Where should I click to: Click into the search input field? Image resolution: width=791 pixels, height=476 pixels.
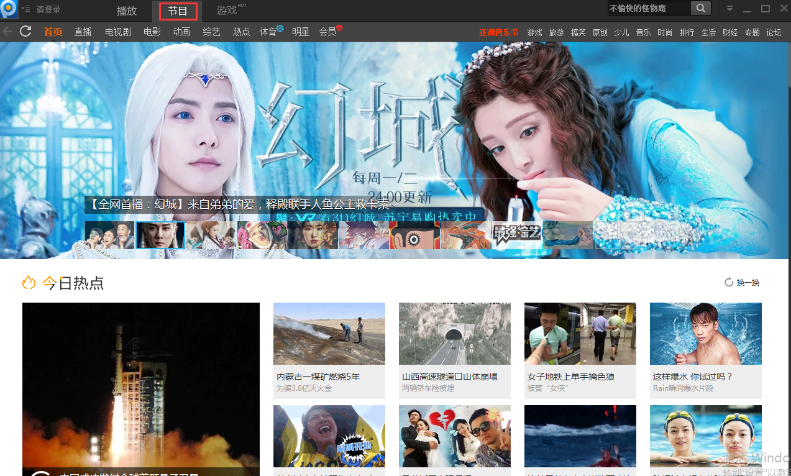(x=648, y=9)
